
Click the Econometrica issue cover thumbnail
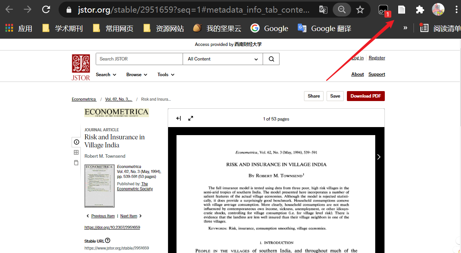pyautogui.click(x=99, y=186)
